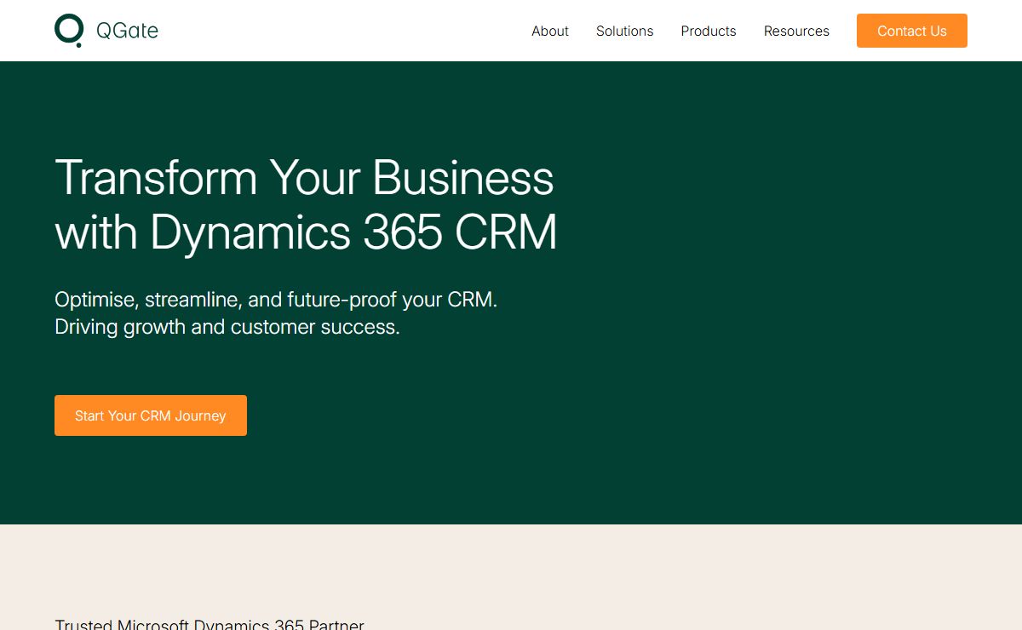The image size is (1022, 630).
Task: Open the Resources menu
Action: point(796,31)
